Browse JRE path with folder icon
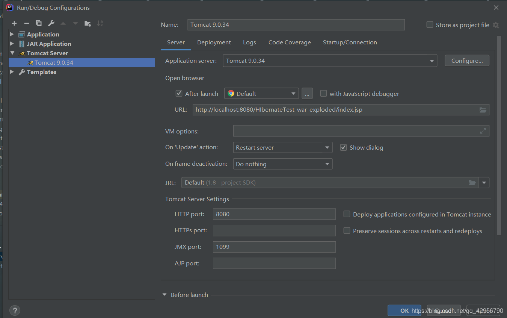The image size is (507, 318). (472, 183)
